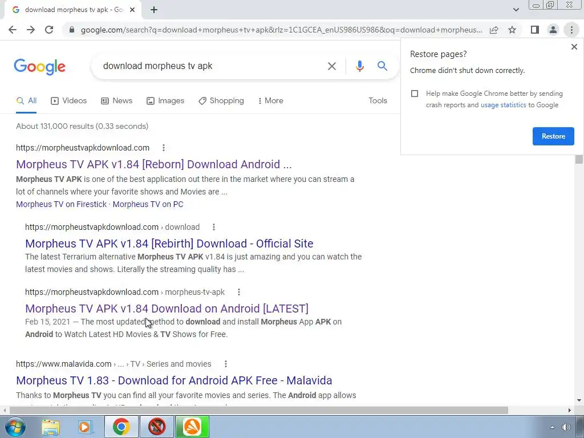The height and width of the screenshot is (438, 584).
Task: Click the search query input field
Action: (x=212, y=66)
